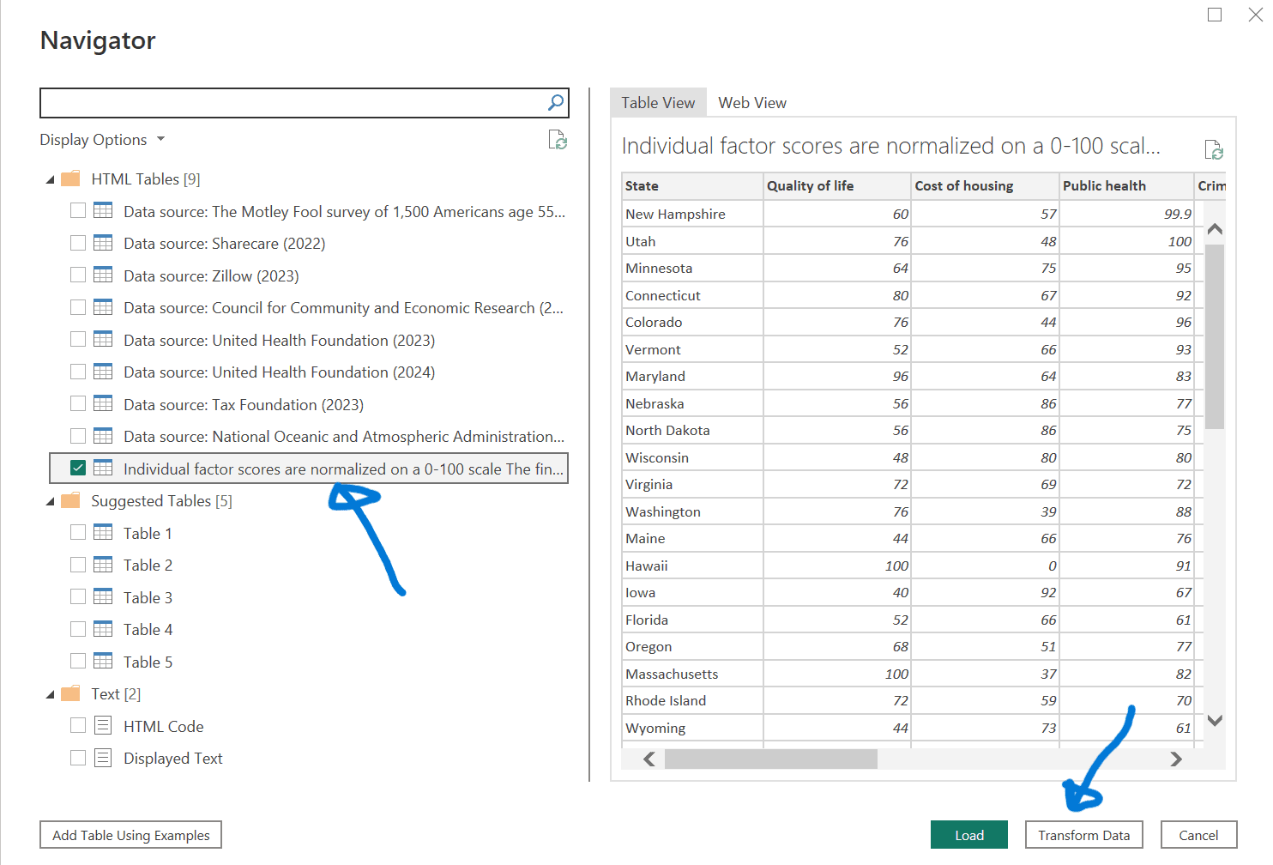Click the HTML Tables folder icon
This screenshot has height=865, width=1273.
point(70,179)
